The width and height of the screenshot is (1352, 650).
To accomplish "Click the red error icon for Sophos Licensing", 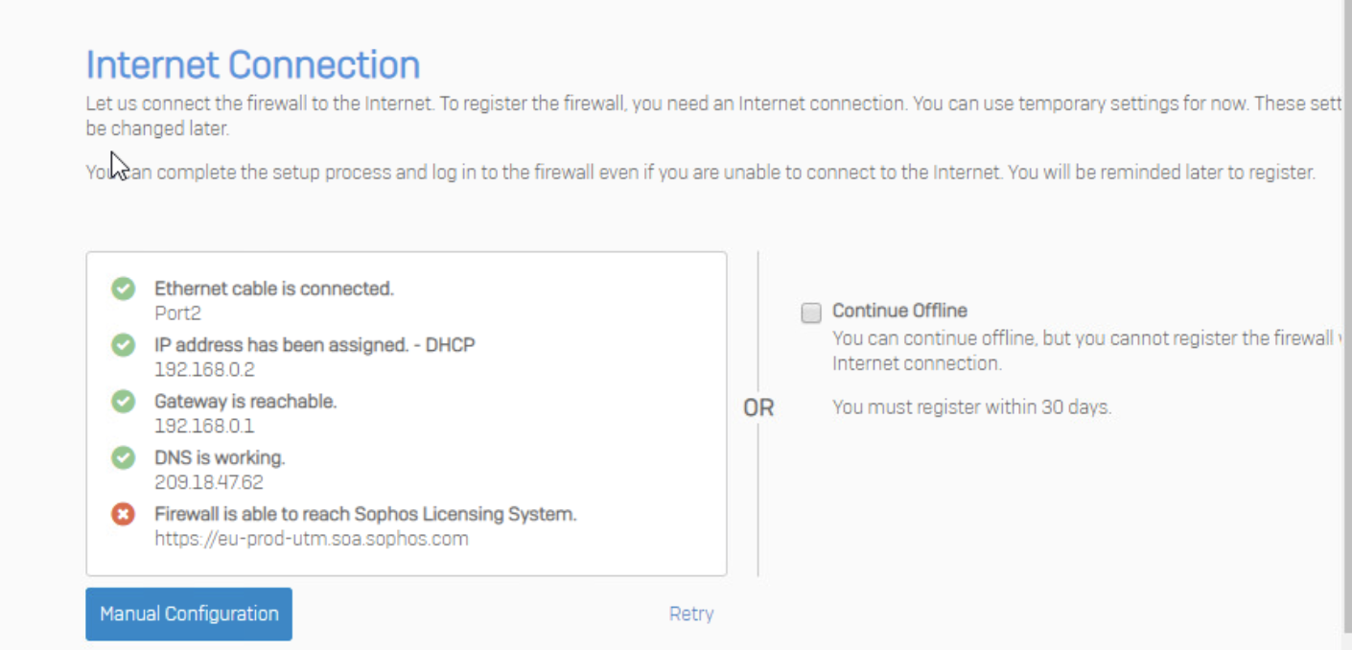I will [x=123, y=515].
